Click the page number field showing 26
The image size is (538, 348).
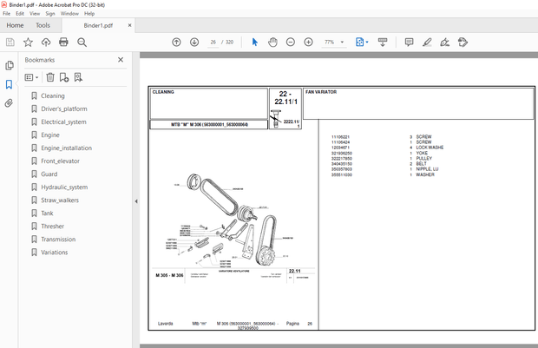213,43
